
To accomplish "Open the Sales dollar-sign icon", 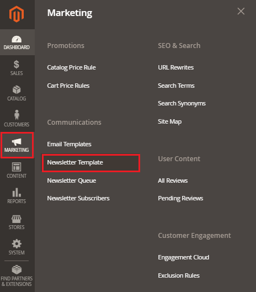I will coord(17,65).
